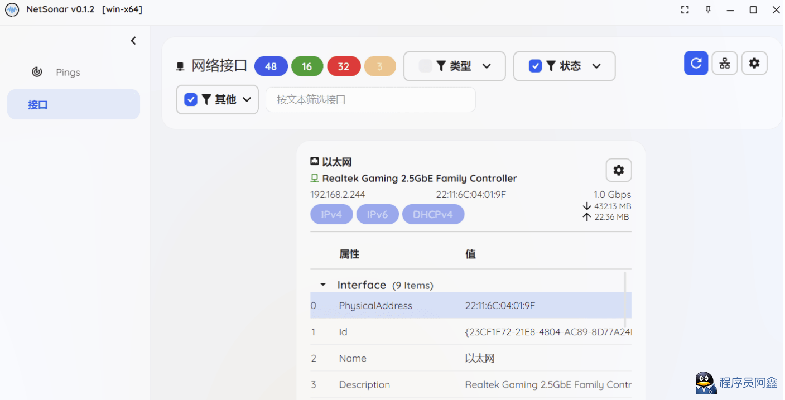
Task: Click the fullscreen icon in title bar
Action: [685, 10]
